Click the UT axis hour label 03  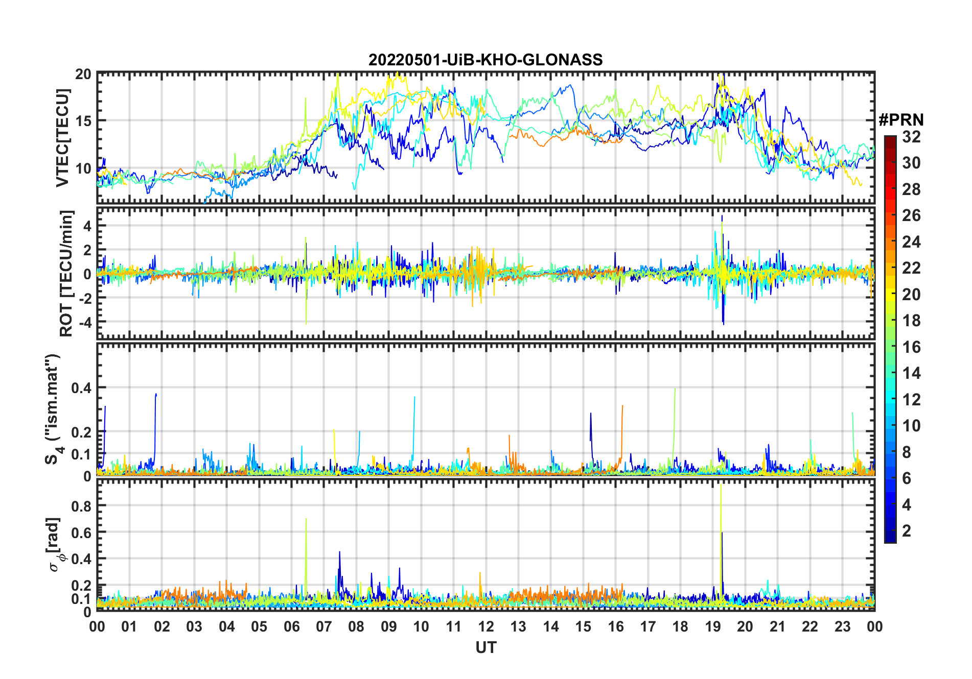[194, 626]
